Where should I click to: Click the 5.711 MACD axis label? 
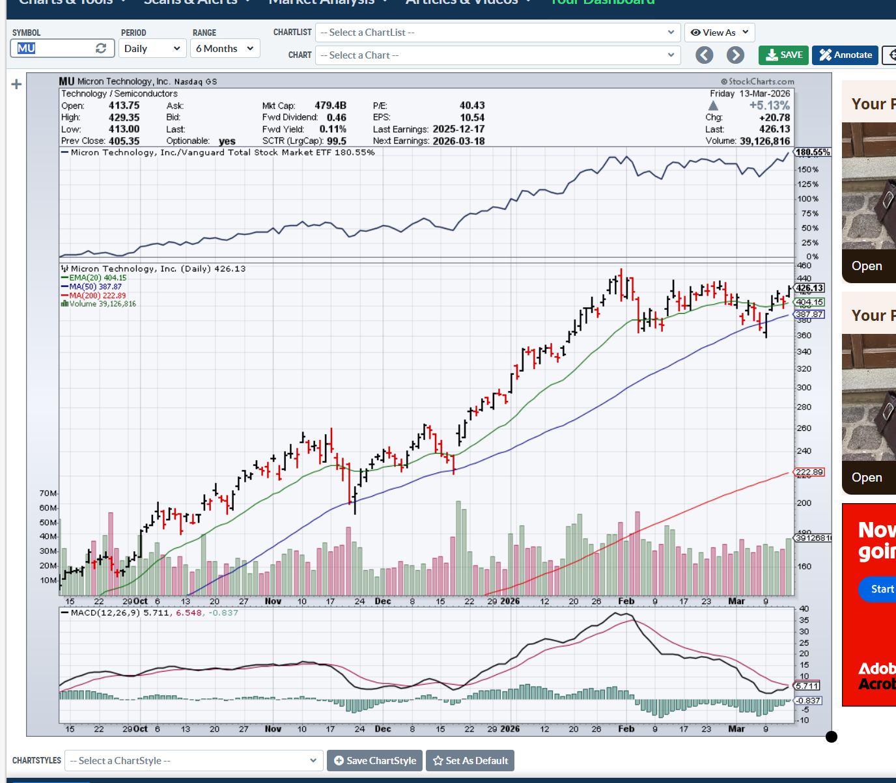pyautogui.click(x=807, y=686)
